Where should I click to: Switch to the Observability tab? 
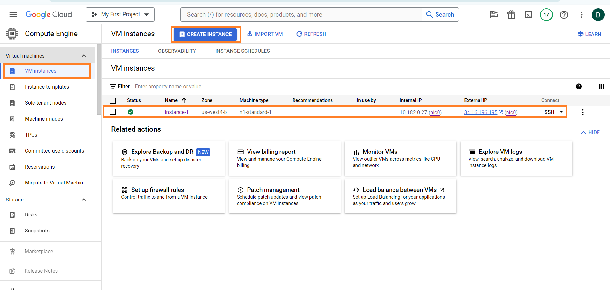click(x=177, y=51)
